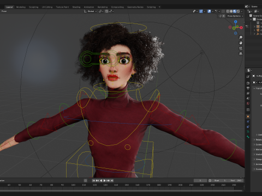Click the Start frame field
262x196 pixels.
(x=220, y=180)
